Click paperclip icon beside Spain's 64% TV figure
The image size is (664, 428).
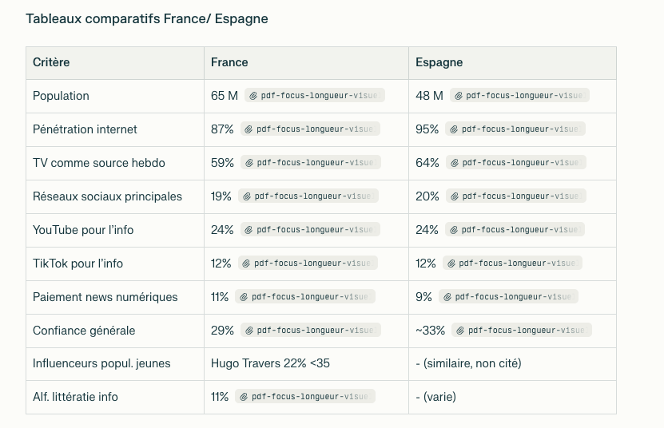[455, 163]
